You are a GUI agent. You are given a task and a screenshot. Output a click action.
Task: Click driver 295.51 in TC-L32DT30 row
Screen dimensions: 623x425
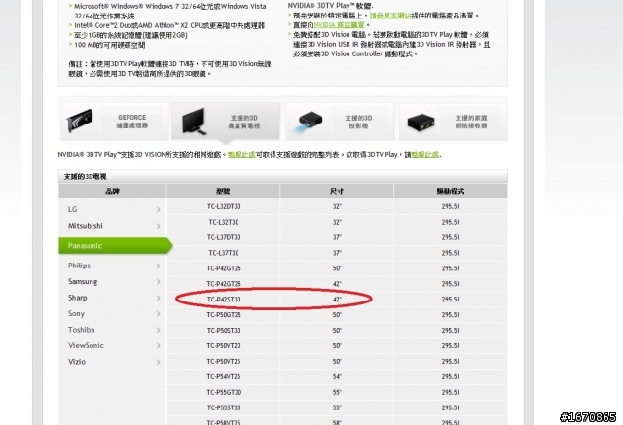(451, 206)
